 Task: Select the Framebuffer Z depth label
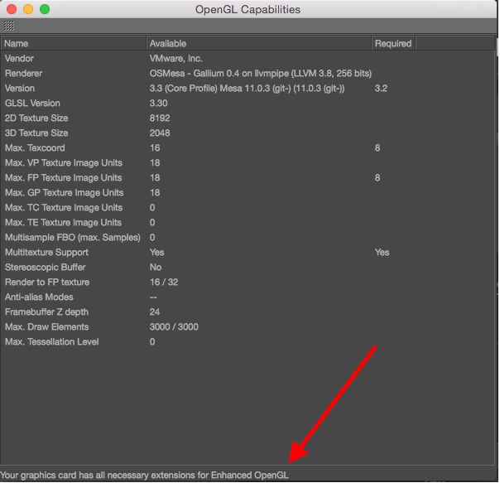pyautogui.click(x=46, y=312)
